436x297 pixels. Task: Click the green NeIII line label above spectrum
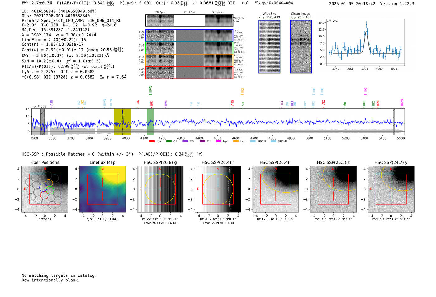150,91
